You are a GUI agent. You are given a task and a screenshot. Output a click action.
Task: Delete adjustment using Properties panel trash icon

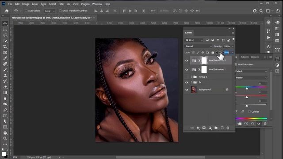[x=265, y=124]
